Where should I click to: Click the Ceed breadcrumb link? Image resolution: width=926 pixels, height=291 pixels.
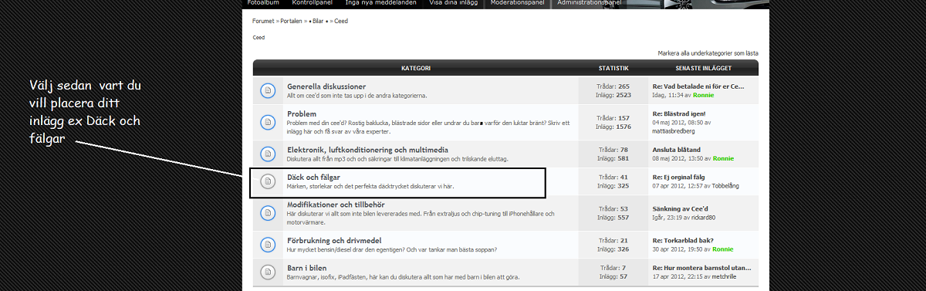(341, 21)
